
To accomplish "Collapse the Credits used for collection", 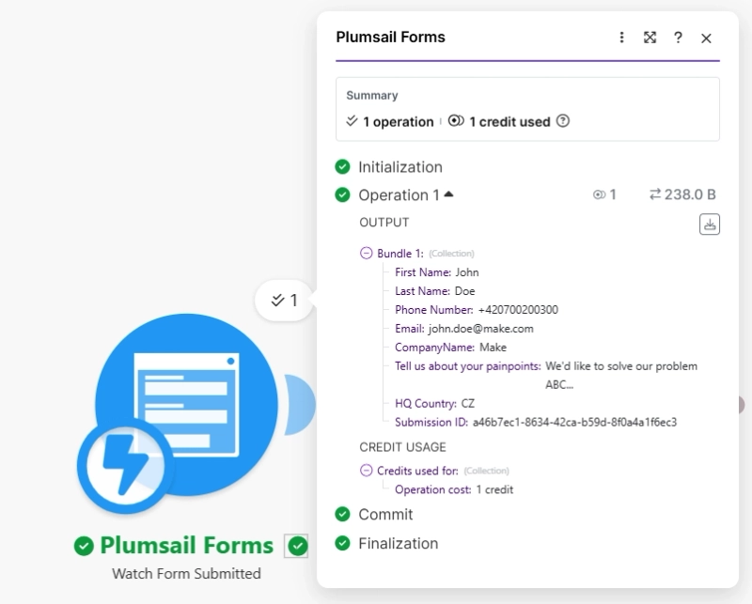I will [366, 471].
